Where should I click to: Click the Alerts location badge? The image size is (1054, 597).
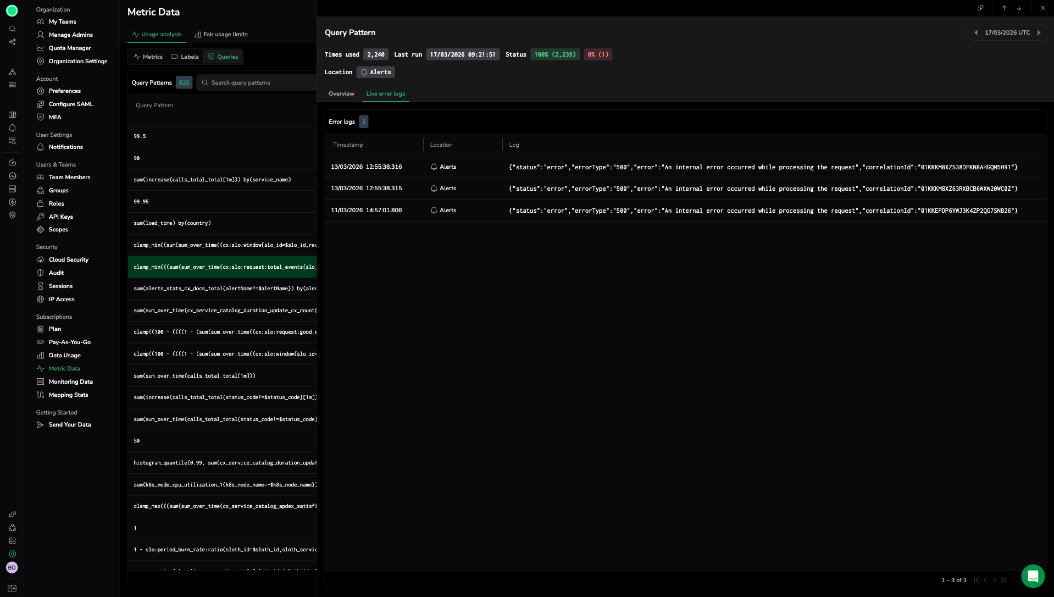click(376, 73)
